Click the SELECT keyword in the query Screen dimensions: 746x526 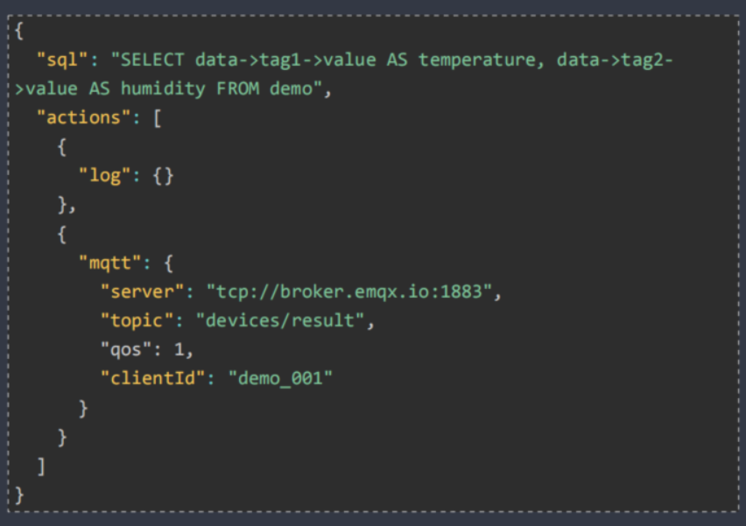click(x=152, y=60)
